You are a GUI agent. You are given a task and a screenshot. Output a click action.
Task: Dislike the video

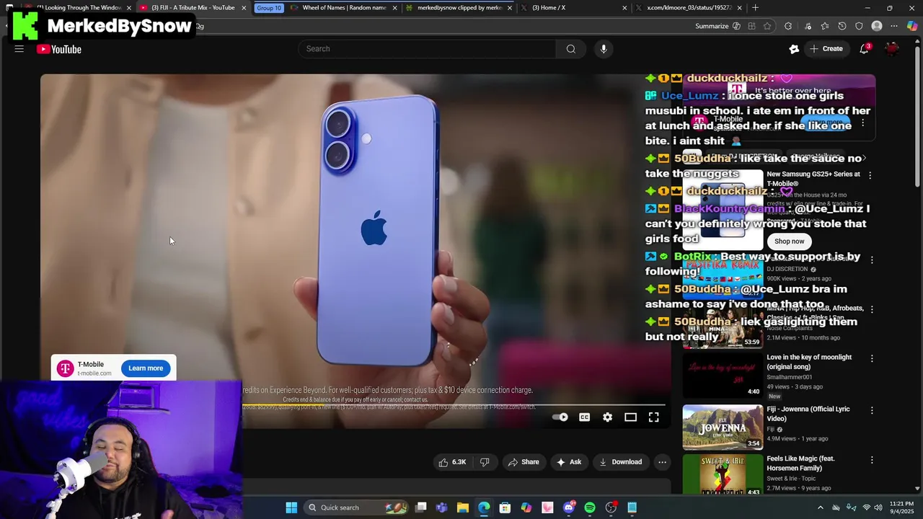[x=485, y=462]
